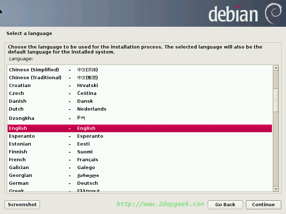Select English in the language list
This screenshot has height=214, width=286.
[x=139, y=128]
